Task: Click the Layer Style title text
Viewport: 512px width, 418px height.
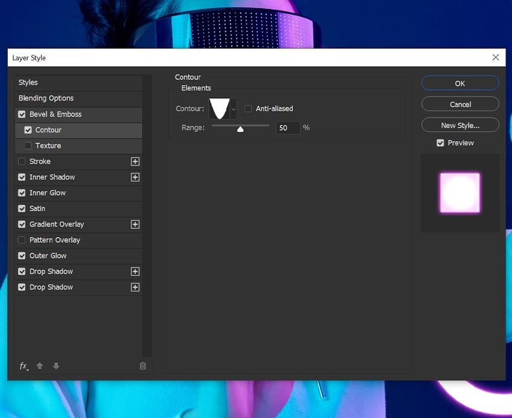Action: (29, 58)
